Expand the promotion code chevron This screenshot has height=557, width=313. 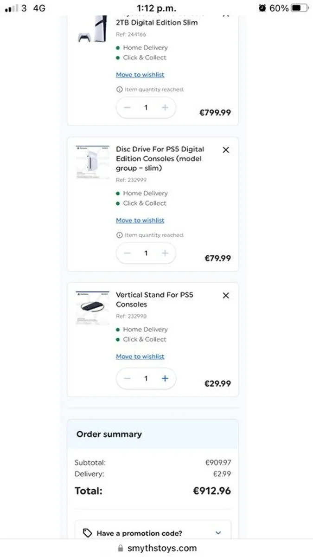tap(218, 533)
